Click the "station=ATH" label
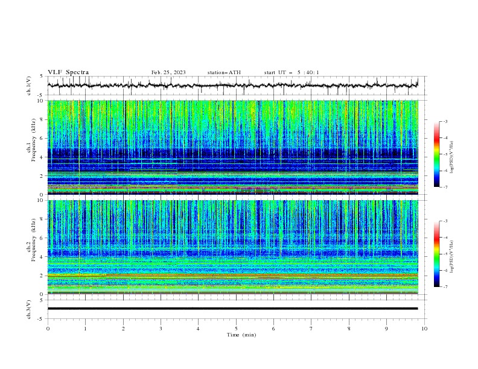This screenshot has height=369, width=478. pyautogui.click(x=224, y=72)
